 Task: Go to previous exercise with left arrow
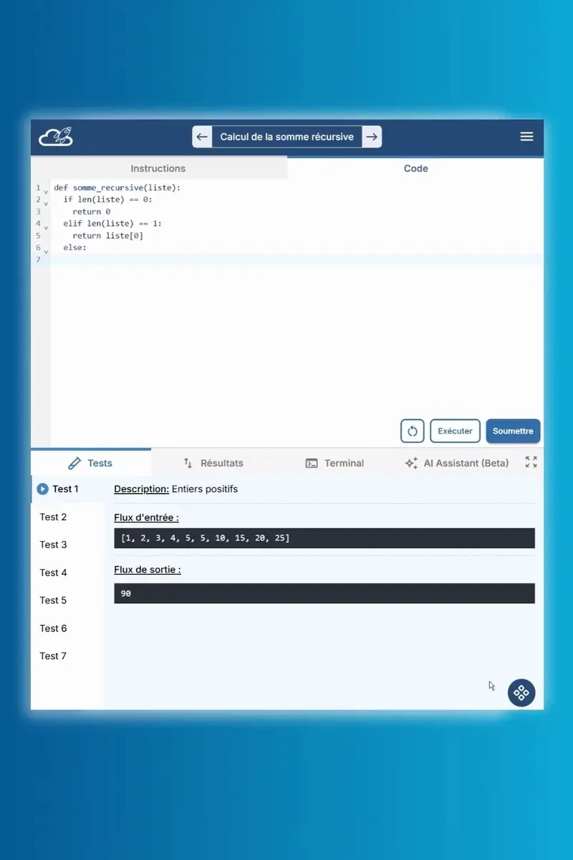coord(202,137)
